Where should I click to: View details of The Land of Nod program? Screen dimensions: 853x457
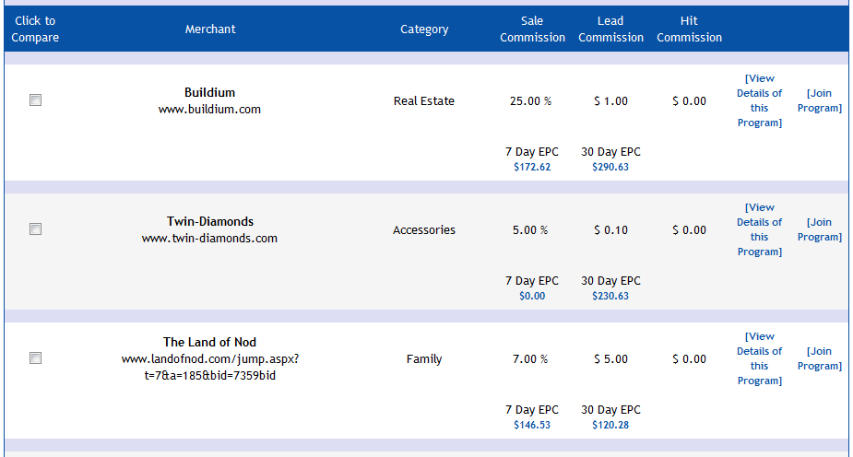760,358
